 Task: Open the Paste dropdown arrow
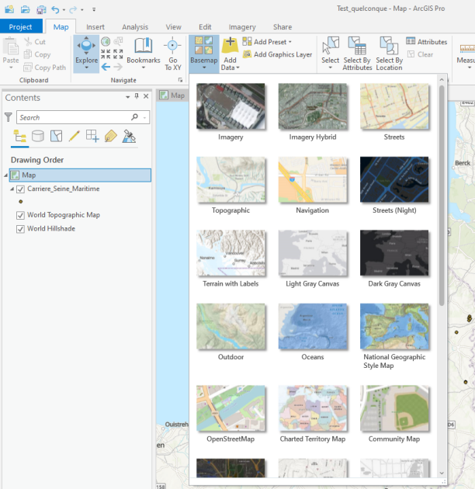tap(11, 68)
